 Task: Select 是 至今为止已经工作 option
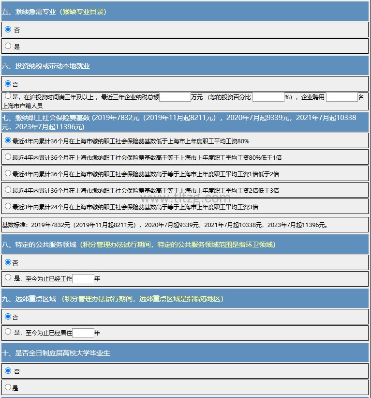click(8, 278)
